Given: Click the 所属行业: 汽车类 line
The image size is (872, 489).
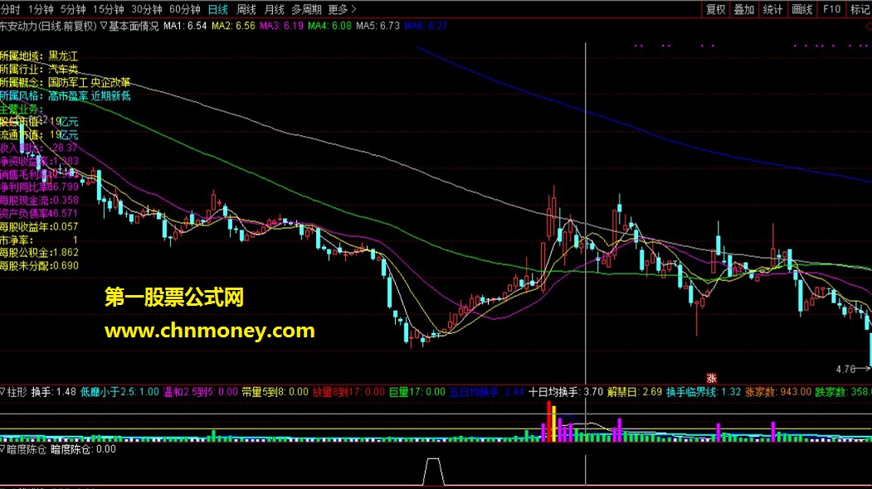Looking at the screenshot, I should pyautogui.click(x=39, y=70).
